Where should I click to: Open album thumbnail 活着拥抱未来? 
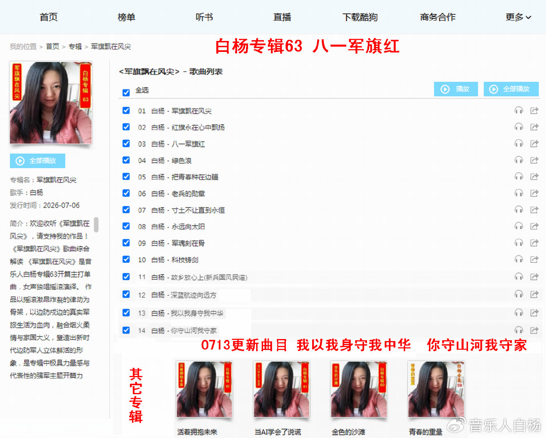[204, 389]
